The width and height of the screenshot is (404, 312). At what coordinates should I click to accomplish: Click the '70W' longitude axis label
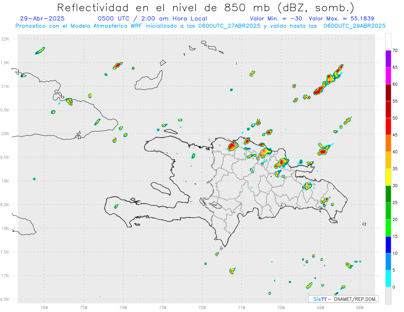pyautogui.click(x=281, y=307)
